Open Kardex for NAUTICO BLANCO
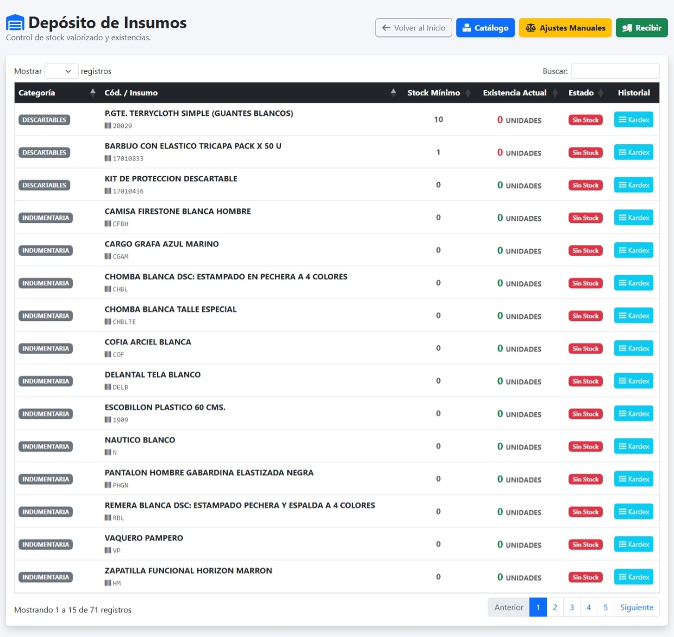 (634, 446)
